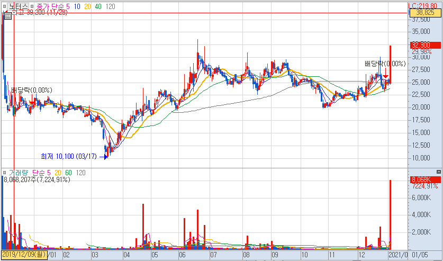Click the red 32,300 current price tag
The width and height of the screenshot is (443, 261).
(425, 45)
